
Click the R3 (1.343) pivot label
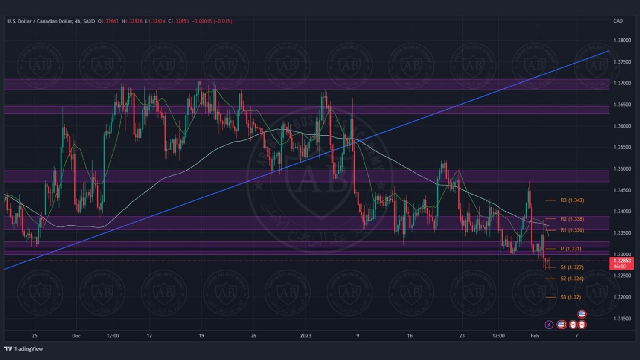[572, 200]
